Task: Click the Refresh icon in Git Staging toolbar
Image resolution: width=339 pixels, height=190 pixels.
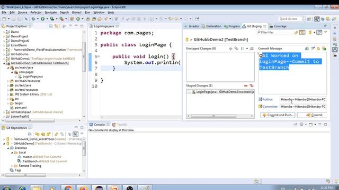Action: 296,32
